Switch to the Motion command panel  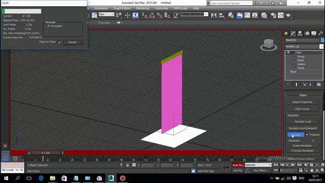coord(307,33)
